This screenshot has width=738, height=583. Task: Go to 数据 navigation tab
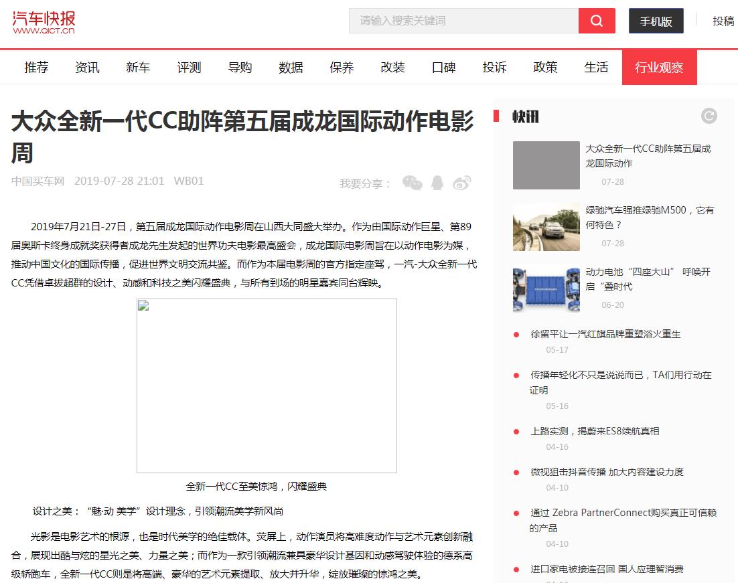click(x=291, y=68)
